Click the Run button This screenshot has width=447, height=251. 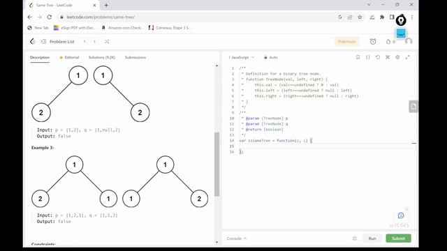(x=372, y=238)
